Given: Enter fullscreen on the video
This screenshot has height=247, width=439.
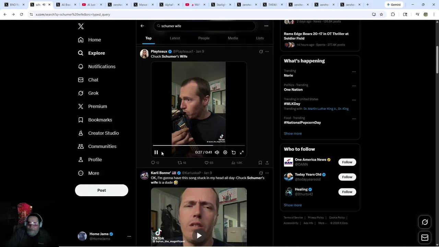Looking at the screenshot, I should click(x=242, y=152).
